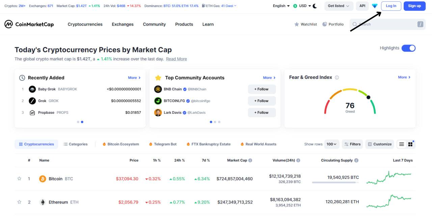Click the Fear & Greed info icon
The image size is (432, 217).
(337, 77)
